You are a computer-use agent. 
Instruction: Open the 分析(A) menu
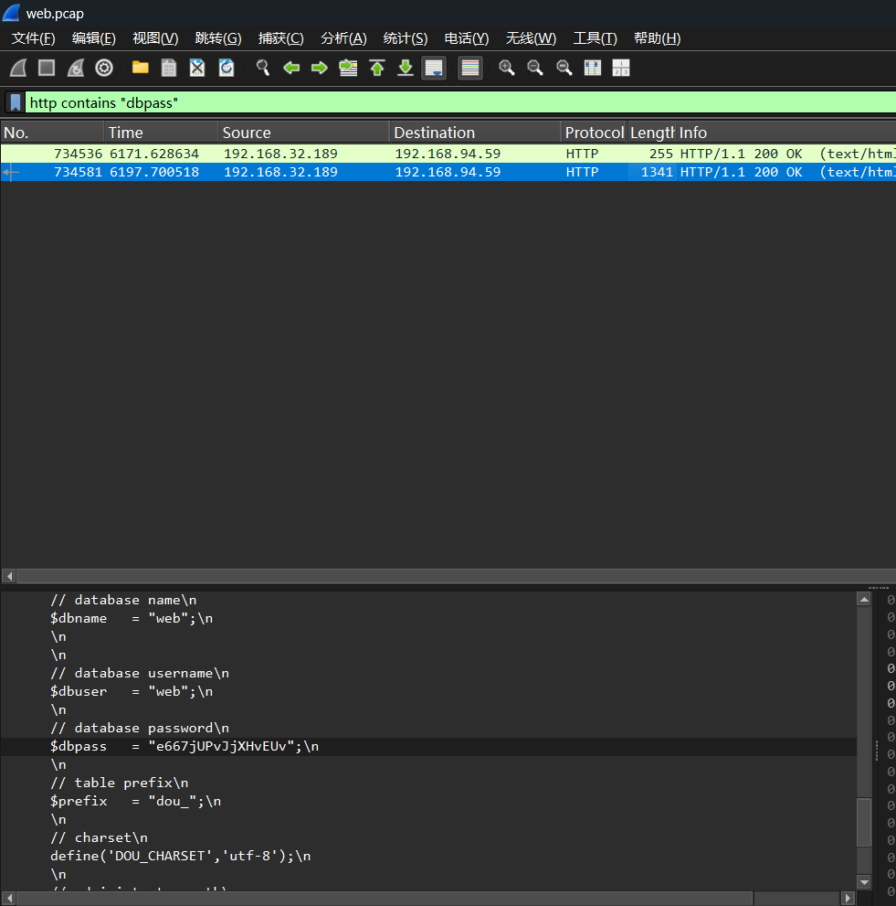click(x=343, y=38)
